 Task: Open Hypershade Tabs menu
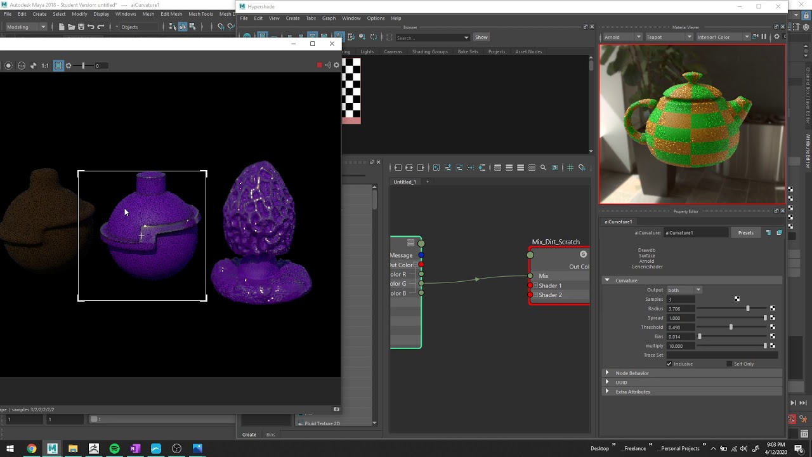pyautogui.click(x=311, y=18)
